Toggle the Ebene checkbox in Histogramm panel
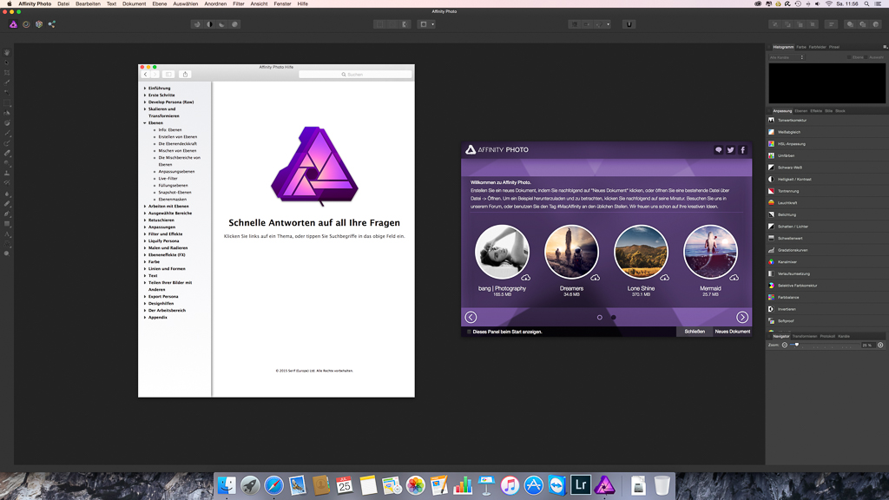889x500 pixels. click(x=849, y=57)
